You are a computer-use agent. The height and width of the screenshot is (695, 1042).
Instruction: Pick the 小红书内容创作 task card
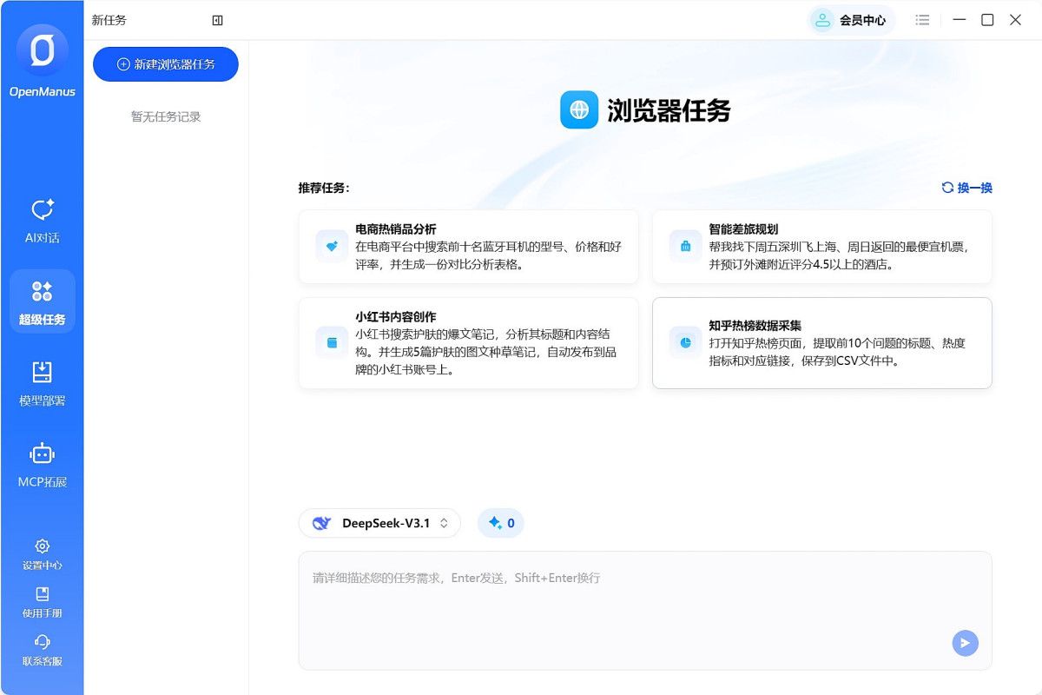[x=469, y=343]
